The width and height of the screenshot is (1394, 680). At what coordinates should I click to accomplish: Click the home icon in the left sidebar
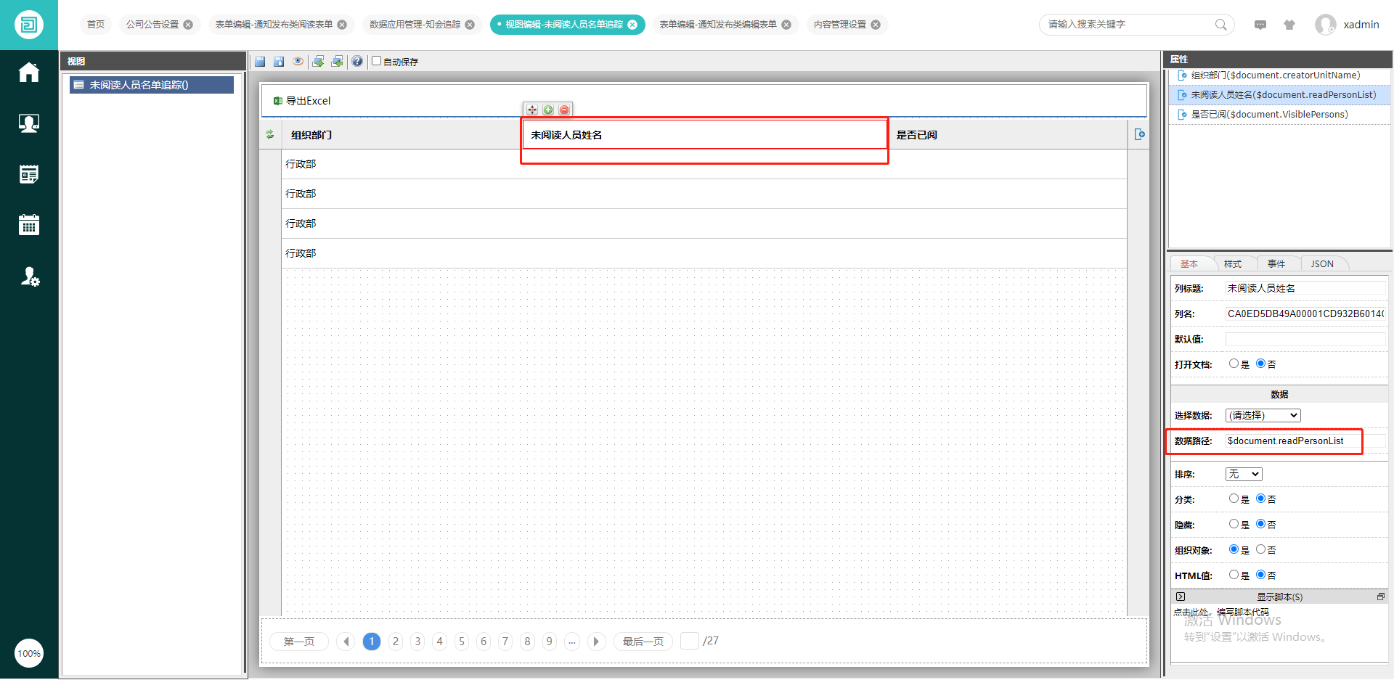29,73
